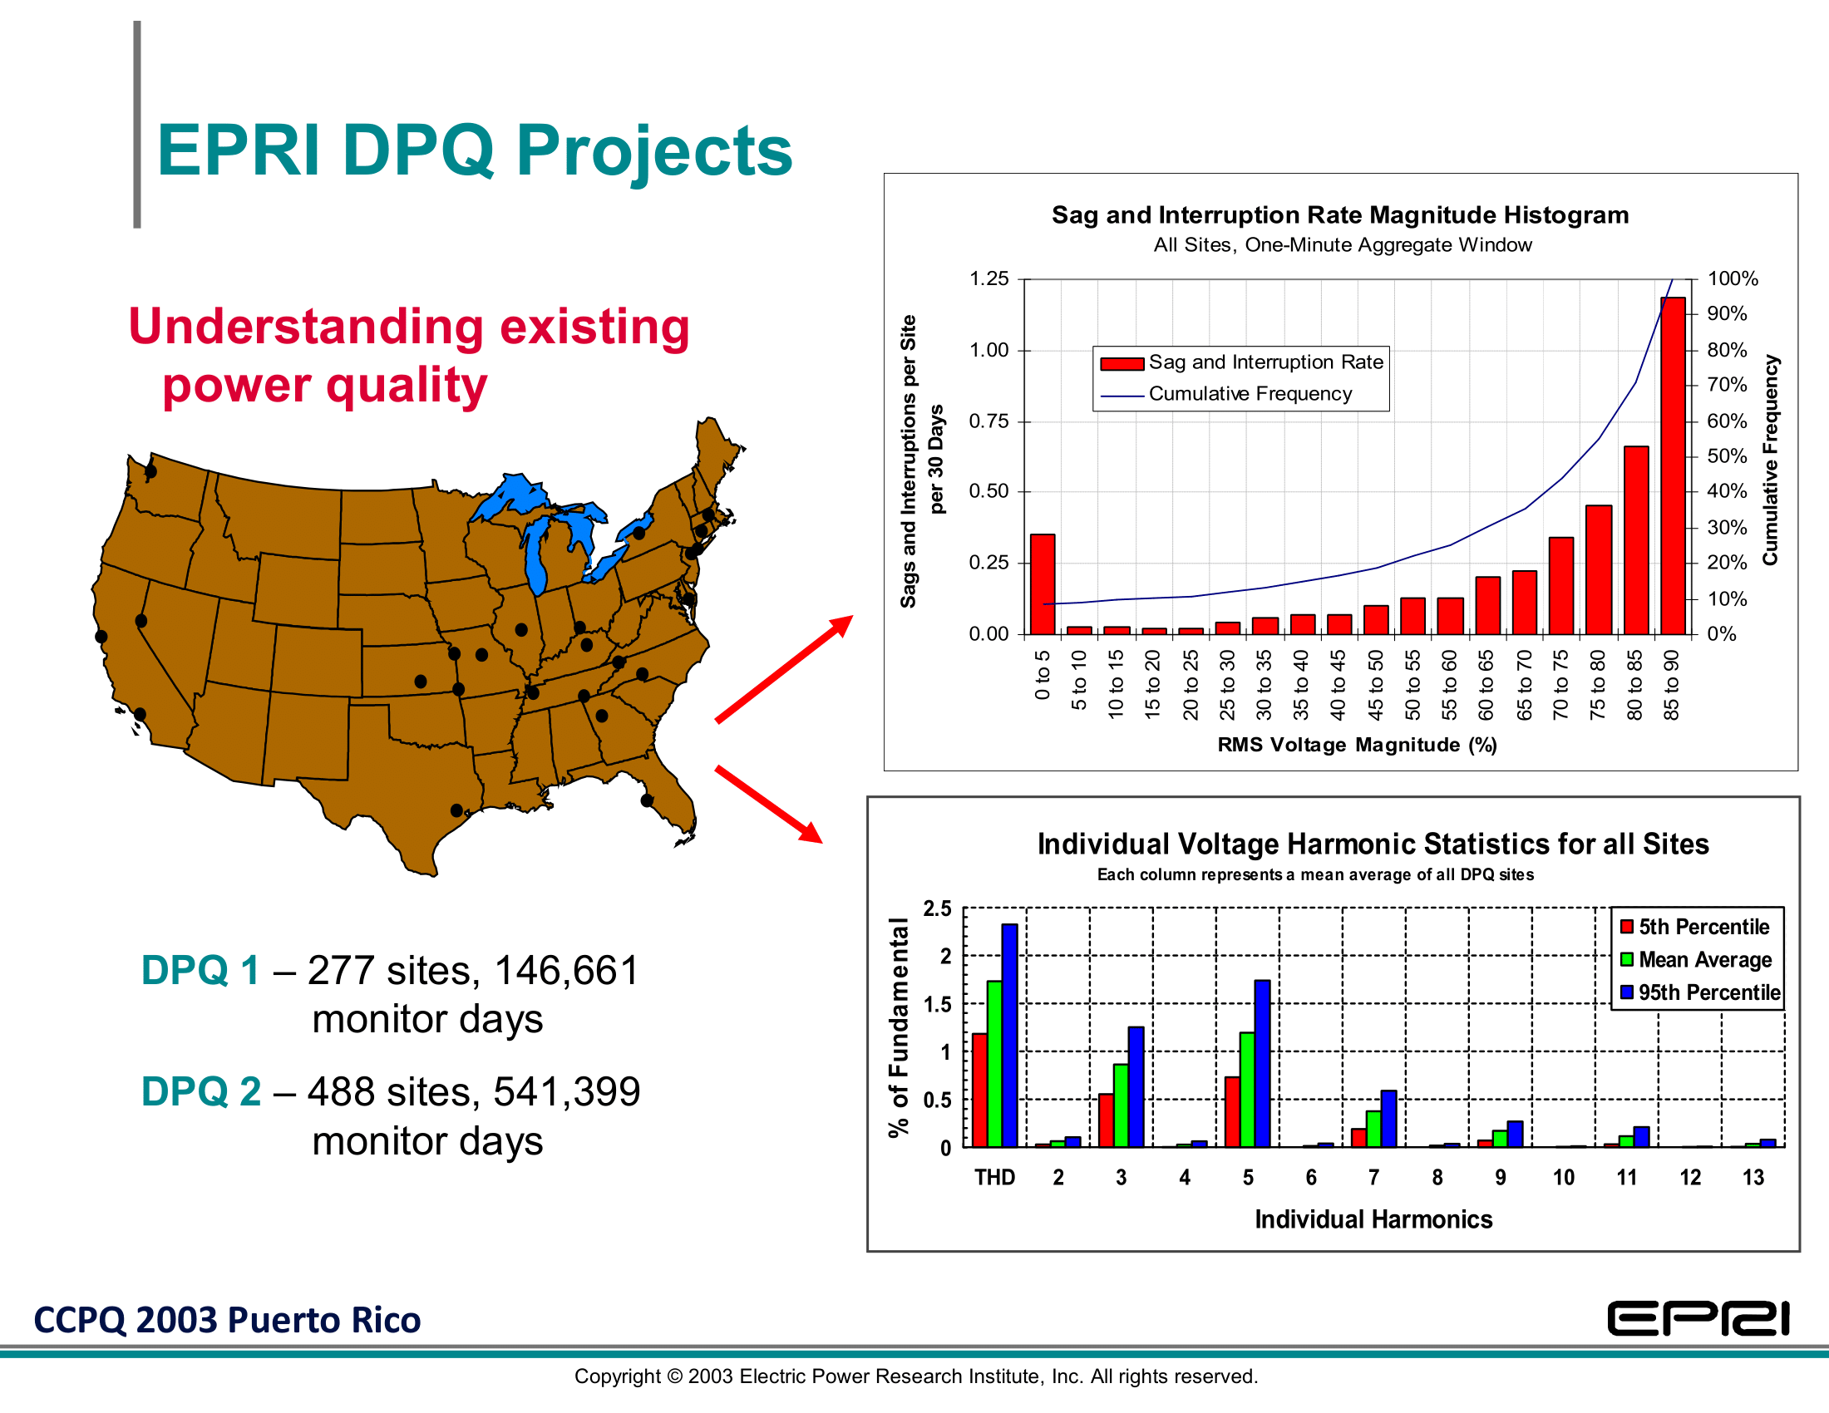Click the DPQ 2 label text
Viewport: 1829px width, 1413px height.
click(x=201, y=1091)
